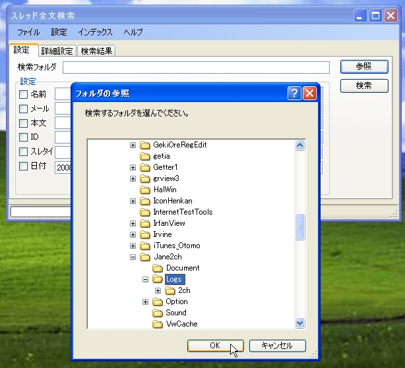This screenshot has width=405, height=368.
Task: Click the Document folder icon
Action: point(157,269)
